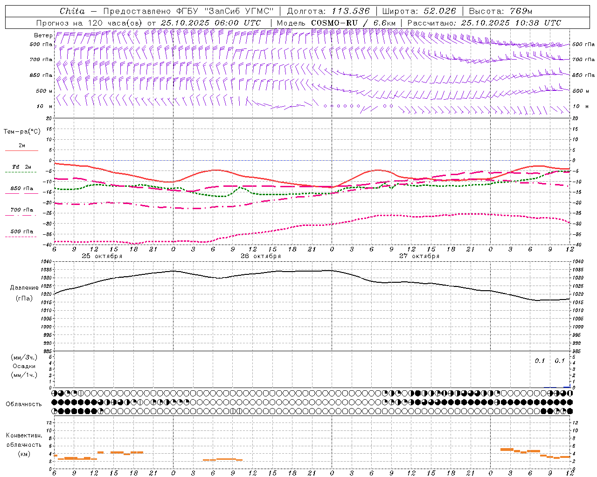The height and width of the screenshot is (477, 597).
Task: Click computed time "25.10.2025 10:38 UTC"
Action: coord(511,23)
